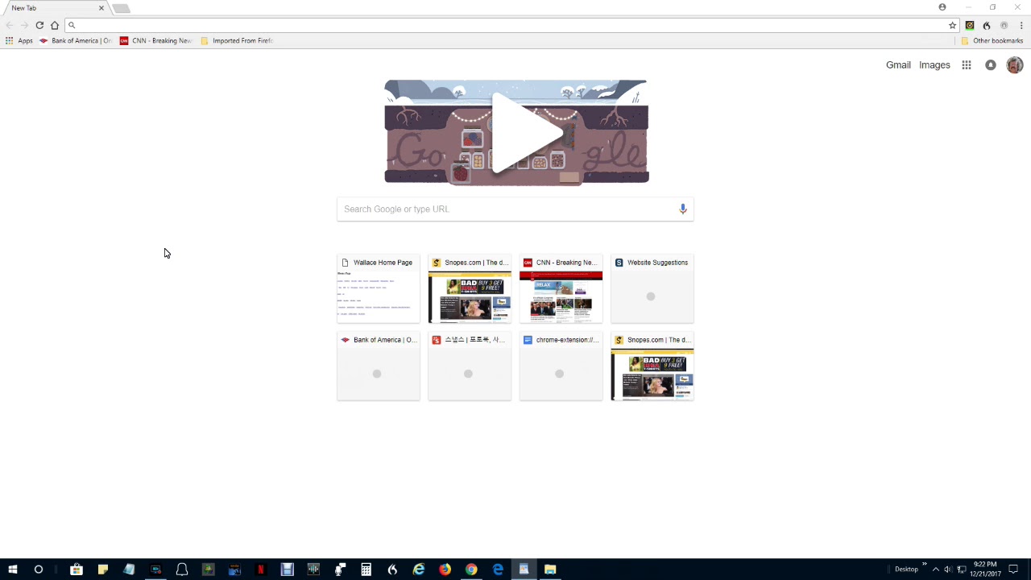The image size is (1031, 580).
Task: Open the Desktop toolbar label in taskbar
Action: [x=906, y=570]
